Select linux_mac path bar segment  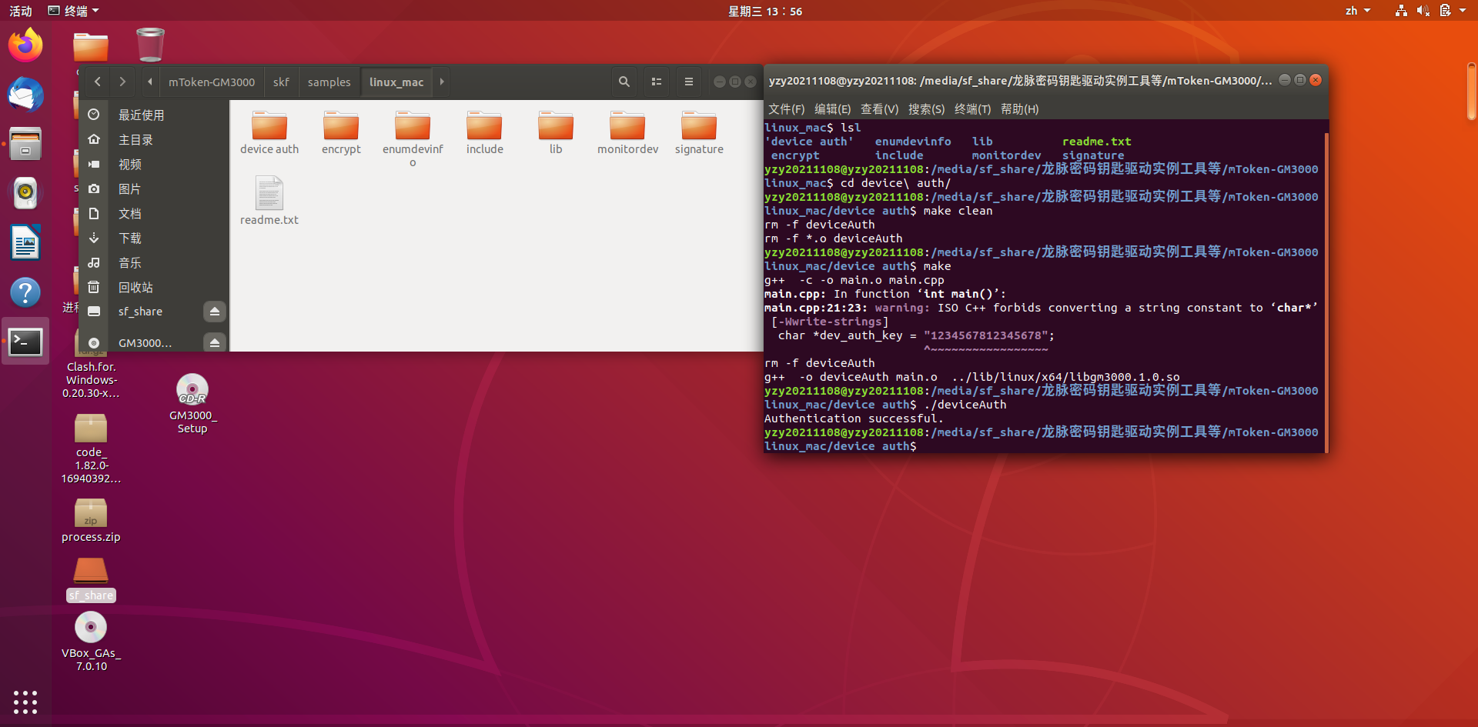tap(396, 82)
